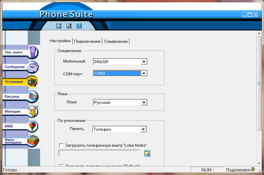Open the Мелодия music icon
The image size is (264, 175).
click(x=33, y=111)
